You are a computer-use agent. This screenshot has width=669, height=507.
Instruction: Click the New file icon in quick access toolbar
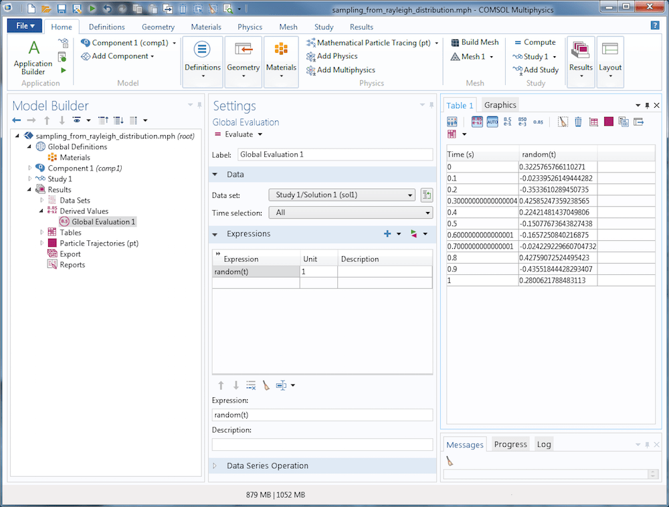31,9
